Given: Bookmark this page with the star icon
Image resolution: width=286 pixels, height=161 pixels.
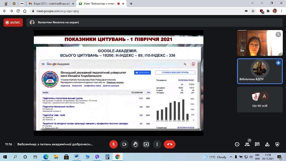Looking at the screenshot, I should click(253, 11).
